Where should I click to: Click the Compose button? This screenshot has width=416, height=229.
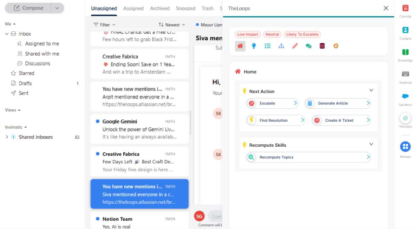28,8
